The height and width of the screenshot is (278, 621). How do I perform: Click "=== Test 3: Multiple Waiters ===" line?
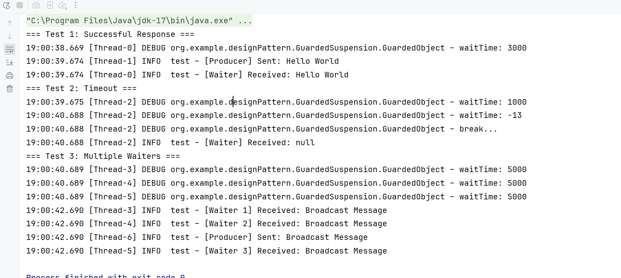click(103, 156)
